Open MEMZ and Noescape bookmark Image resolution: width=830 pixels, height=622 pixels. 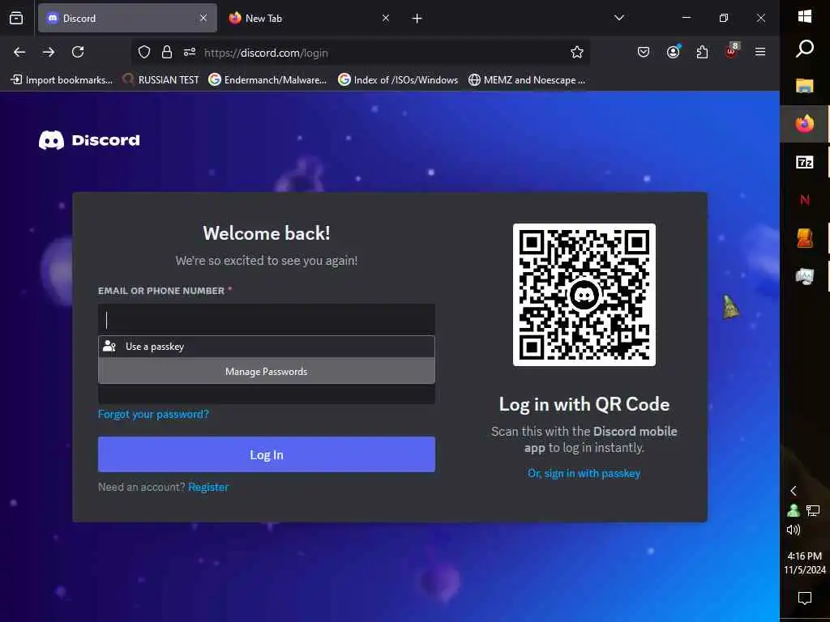(x=527, y=80)
